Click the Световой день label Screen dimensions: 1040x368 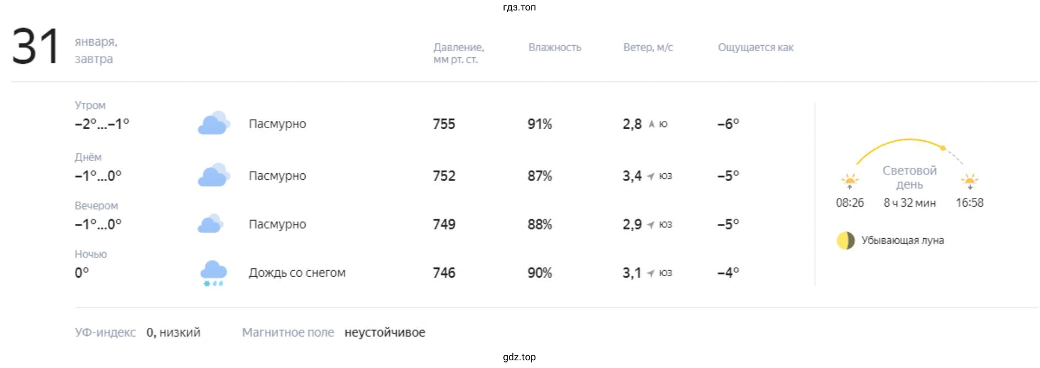(x=909, y=177)
